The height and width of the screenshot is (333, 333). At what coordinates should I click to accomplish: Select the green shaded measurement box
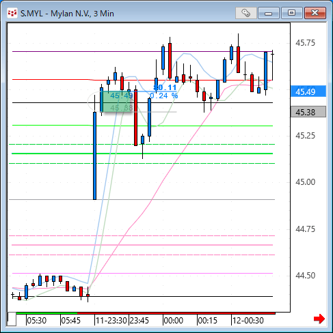point(117,101)
